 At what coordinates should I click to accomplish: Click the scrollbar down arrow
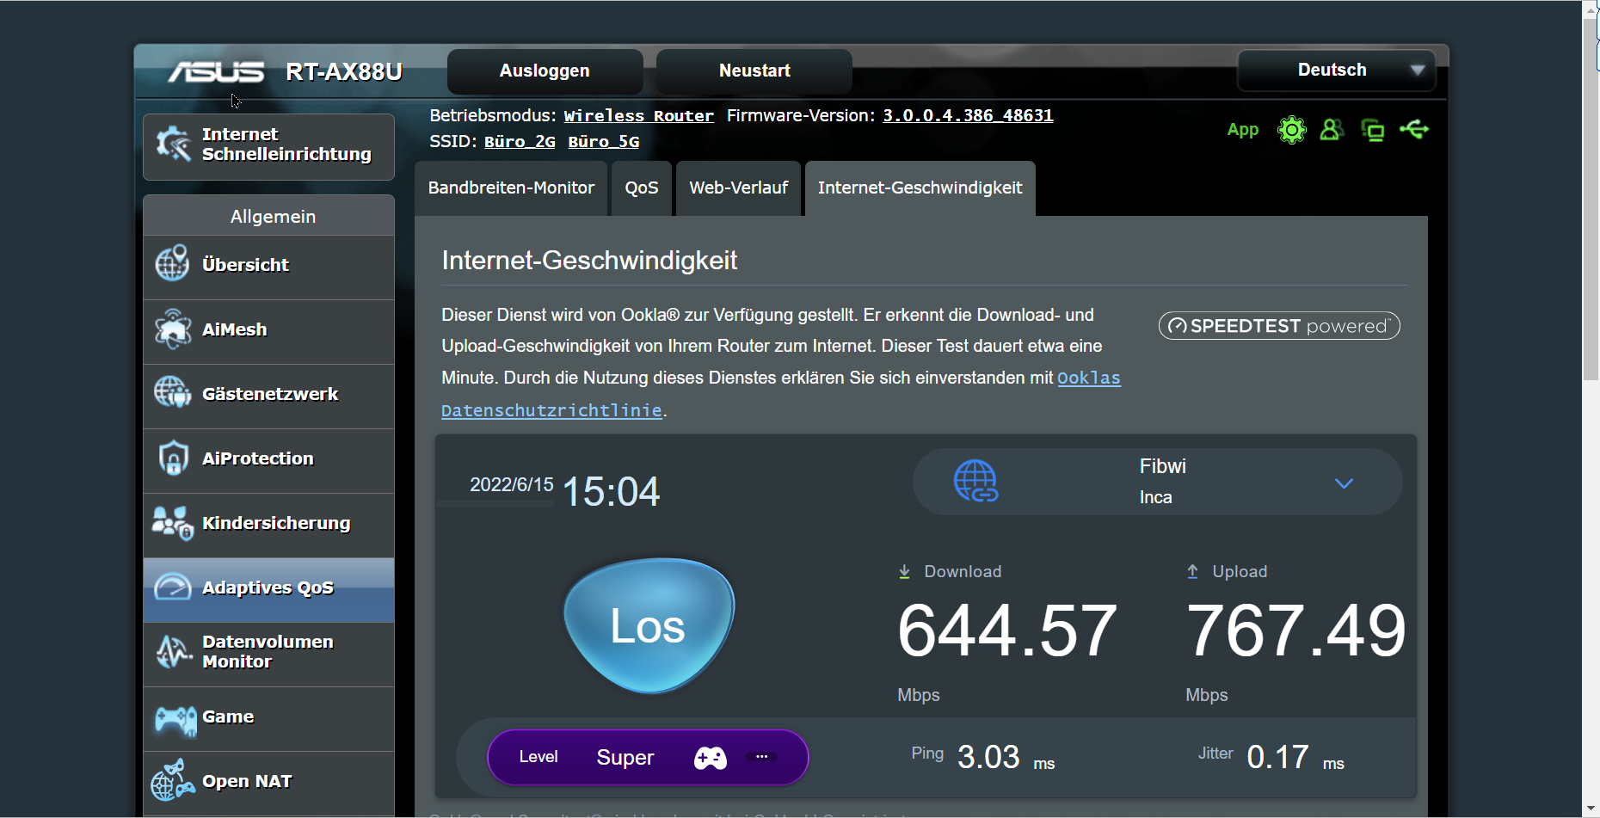pos(1591,809)
